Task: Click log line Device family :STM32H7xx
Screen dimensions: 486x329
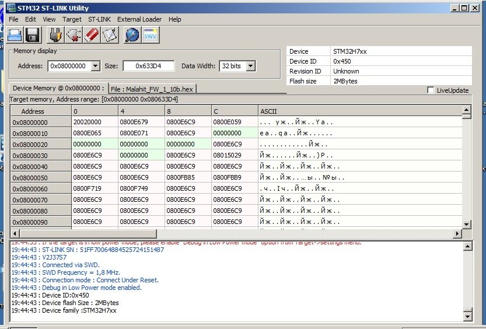Action: [x=64, y=310]
